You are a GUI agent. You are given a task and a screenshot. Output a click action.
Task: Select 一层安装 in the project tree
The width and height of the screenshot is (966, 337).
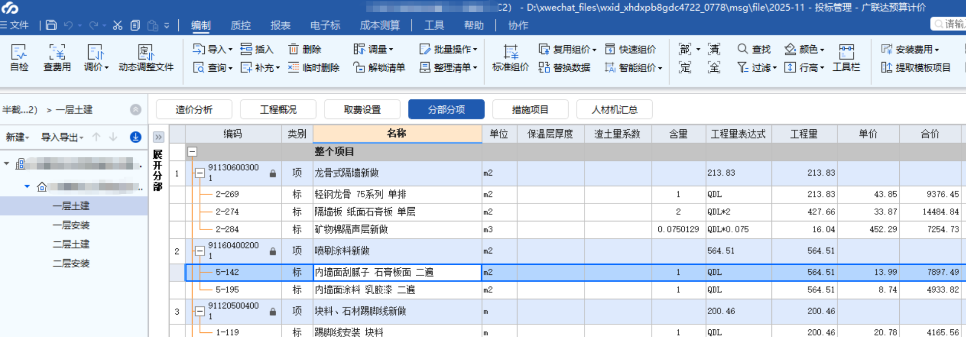point(71,225)
